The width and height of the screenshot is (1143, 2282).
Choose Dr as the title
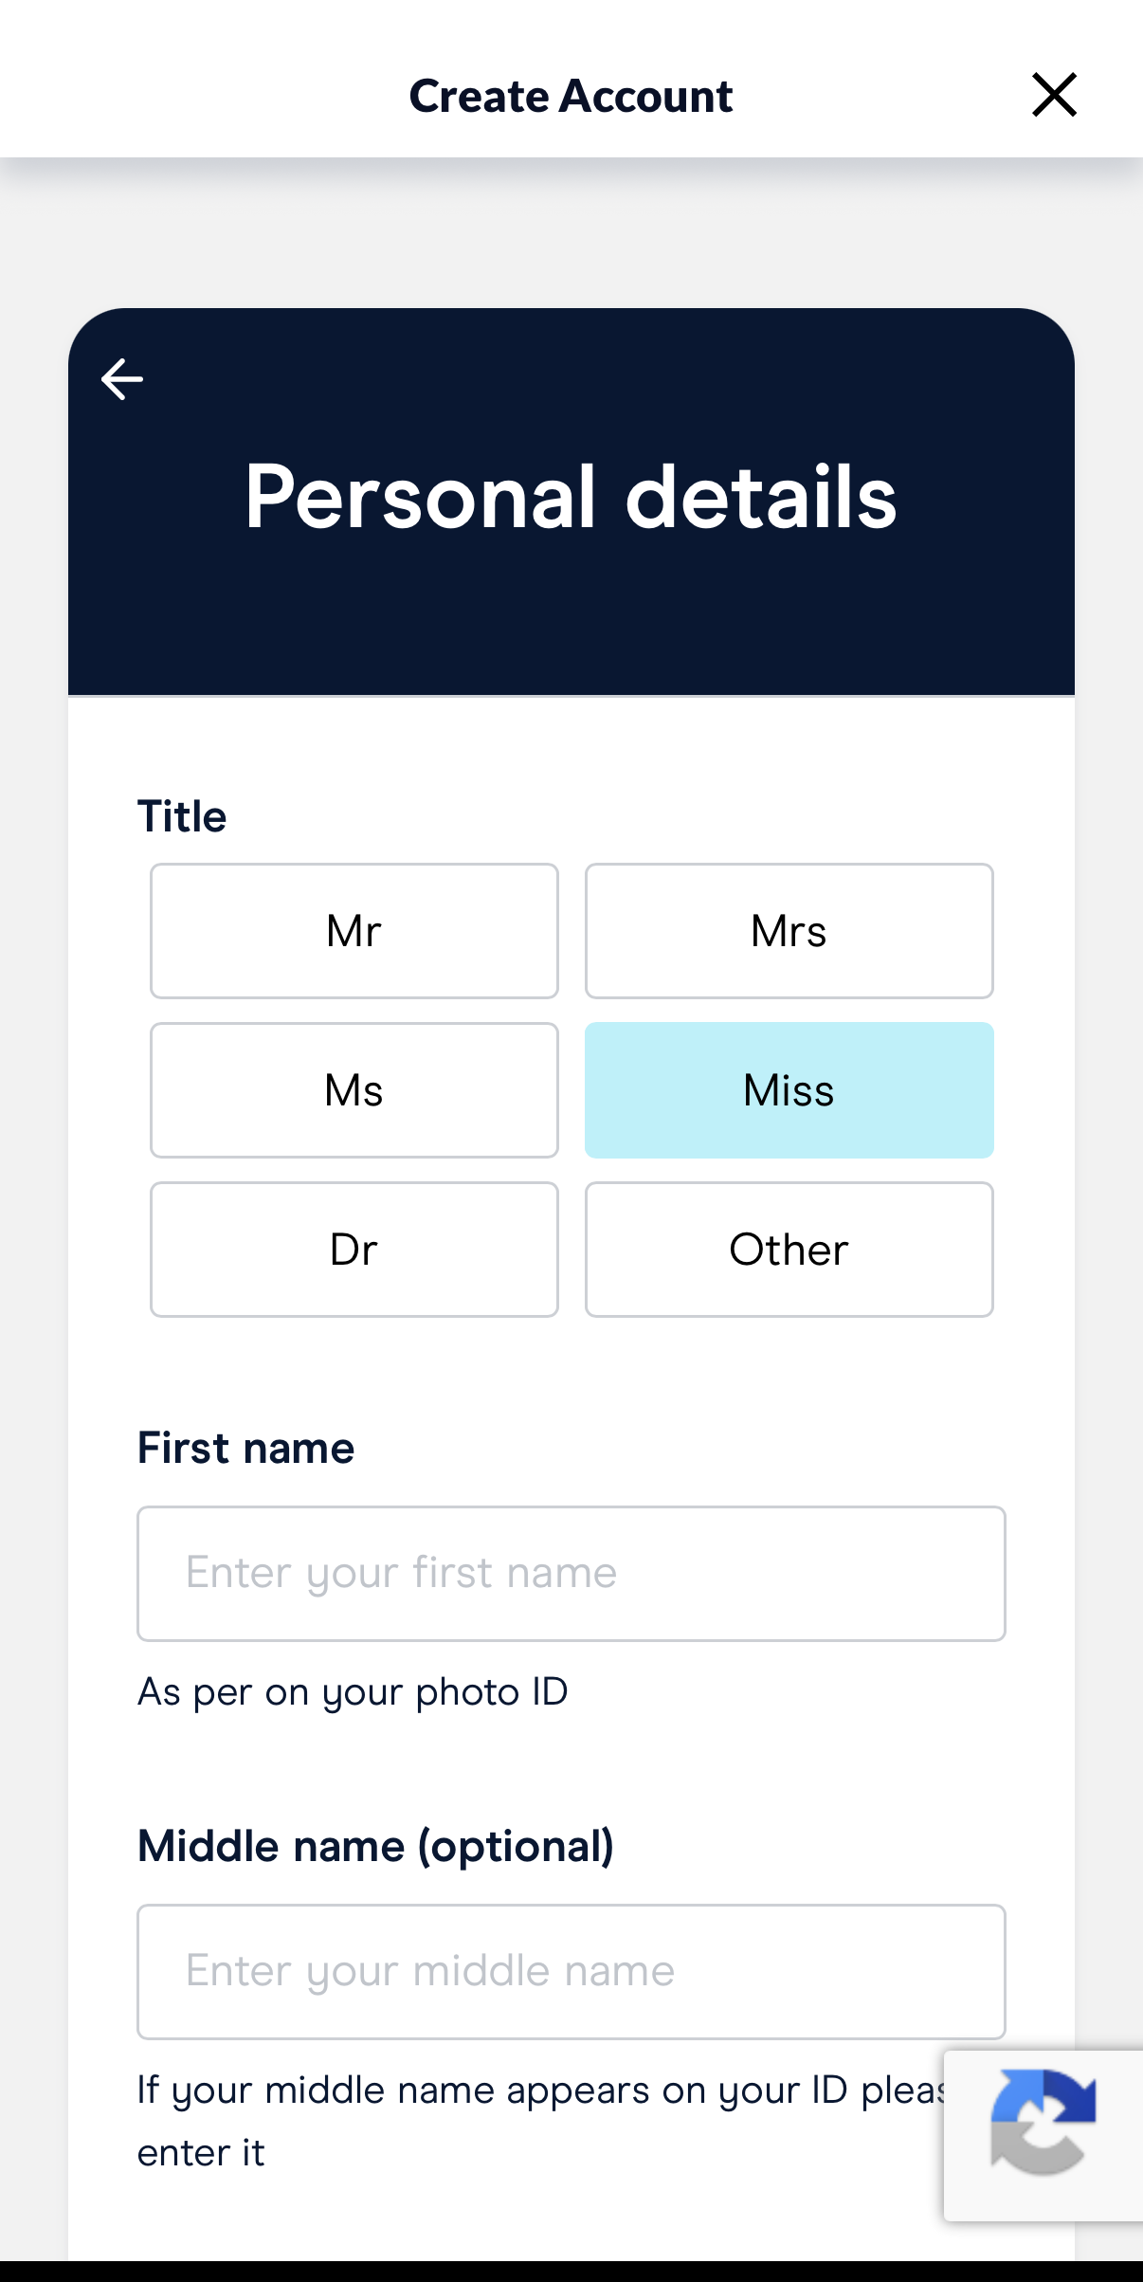(x=354, y=1250)
